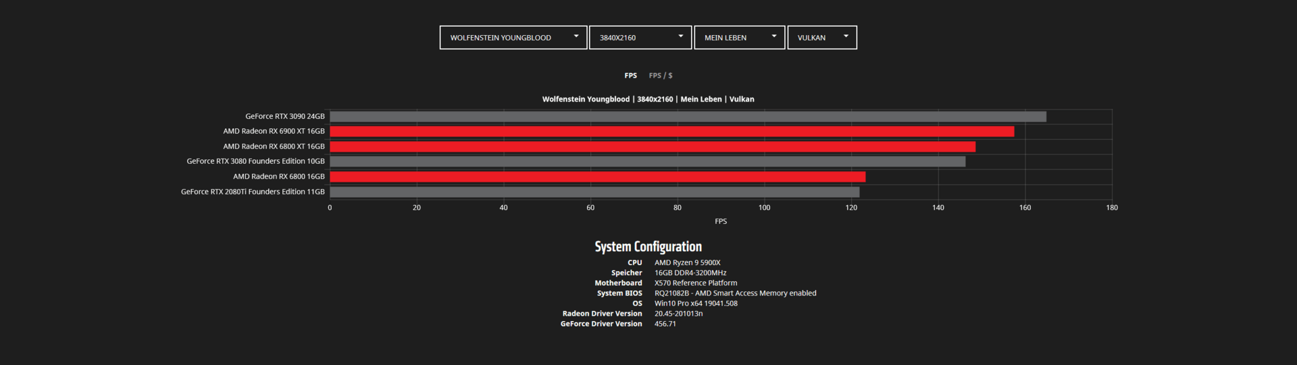Click the arrow icon in Mein Leben dropdown
The width and height of the screenshot is (1297, 365).
(774, 36)
